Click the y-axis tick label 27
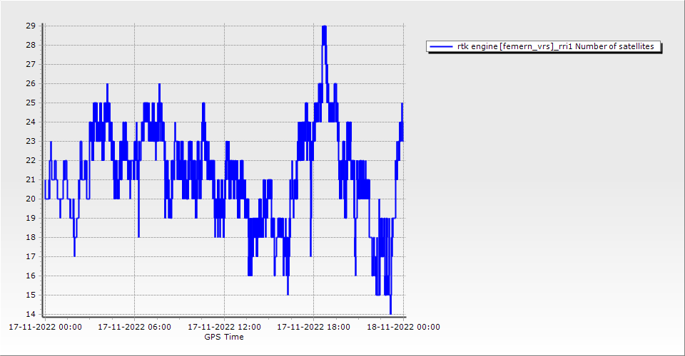Viewport: 685px width, 356px height. tap(31, 64)
